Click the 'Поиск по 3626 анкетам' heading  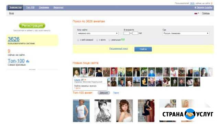[x=89, y=21]
